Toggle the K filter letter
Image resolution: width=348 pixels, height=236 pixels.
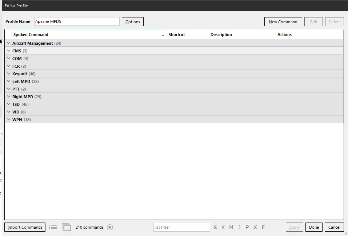[223, 227]
